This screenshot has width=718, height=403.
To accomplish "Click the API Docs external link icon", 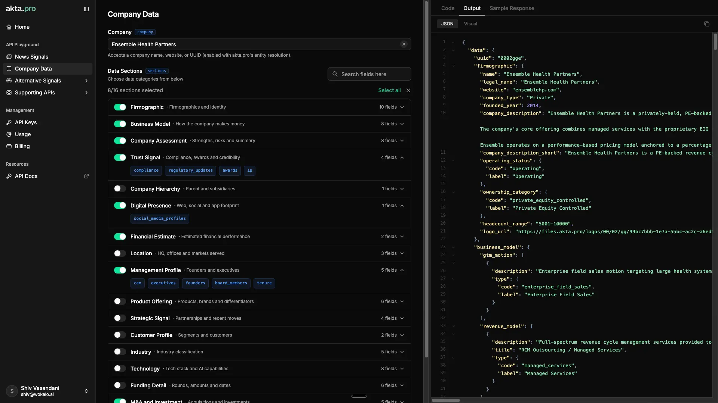I will pos(86,176).
